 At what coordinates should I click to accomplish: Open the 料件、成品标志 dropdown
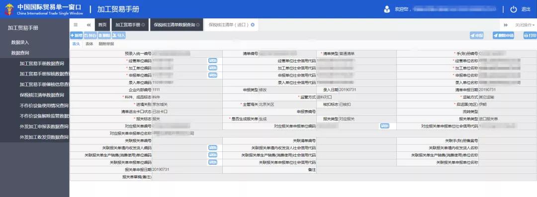pyautogui.click(x=187, y=97)
